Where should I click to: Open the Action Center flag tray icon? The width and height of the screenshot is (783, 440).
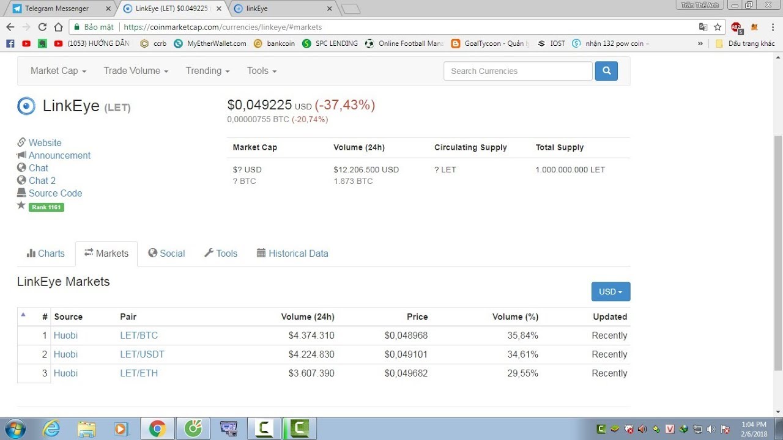724,429
